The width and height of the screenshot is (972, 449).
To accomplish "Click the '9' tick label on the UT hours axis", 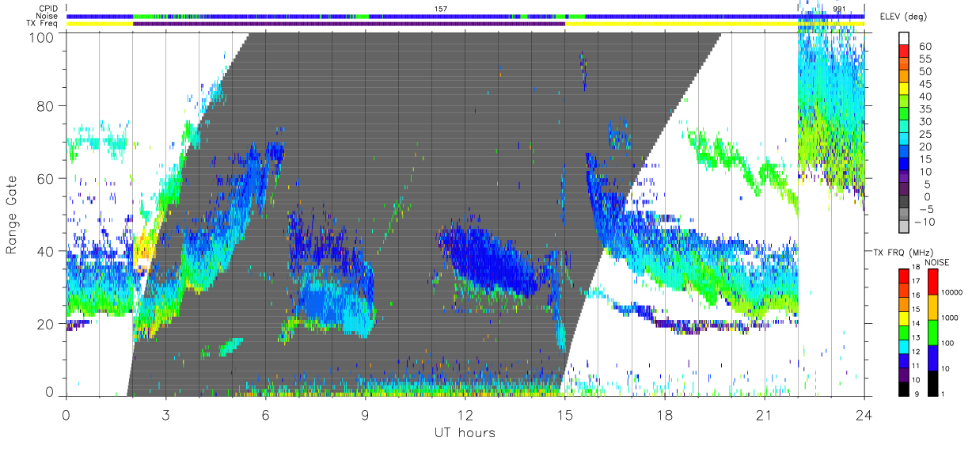I will tap(365, 414).
